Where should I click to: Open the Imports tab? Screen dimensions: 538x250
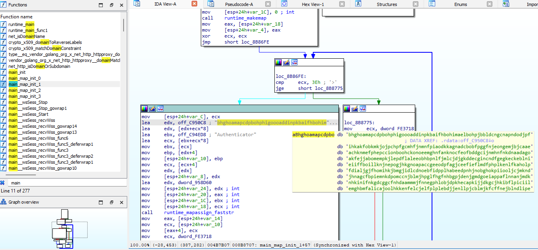532,4
